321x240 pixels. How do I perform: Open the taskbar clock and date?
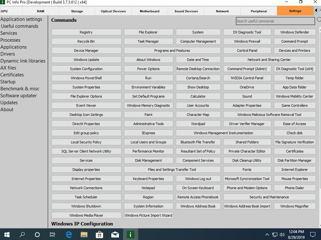pyautogui.click(x=296, y=235)
